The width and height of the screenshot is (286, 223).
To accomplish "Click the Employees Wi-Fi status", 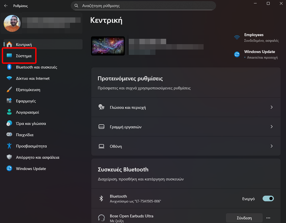I will click(253, 37).
